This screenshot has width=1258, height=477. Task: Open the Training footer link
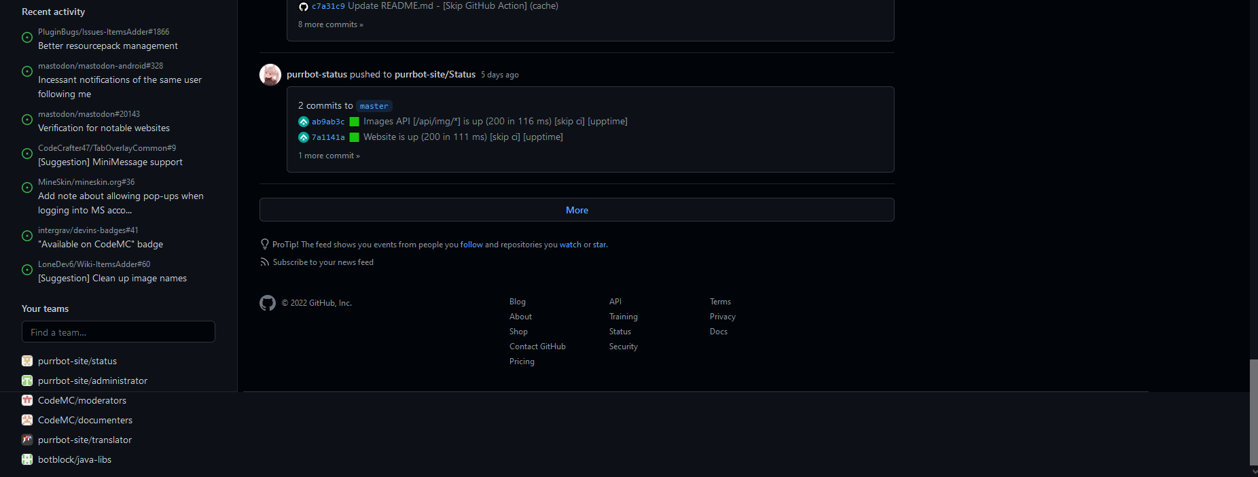(624, 317)
